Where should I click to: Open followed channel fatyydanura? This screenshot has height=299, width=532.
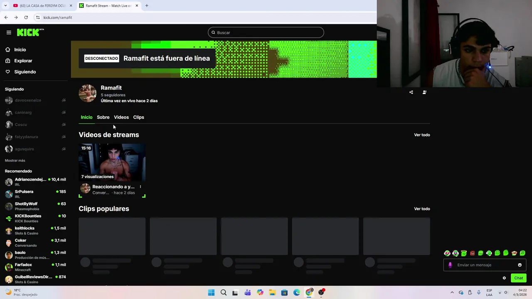pyautogui.click(x=35, y=137)
